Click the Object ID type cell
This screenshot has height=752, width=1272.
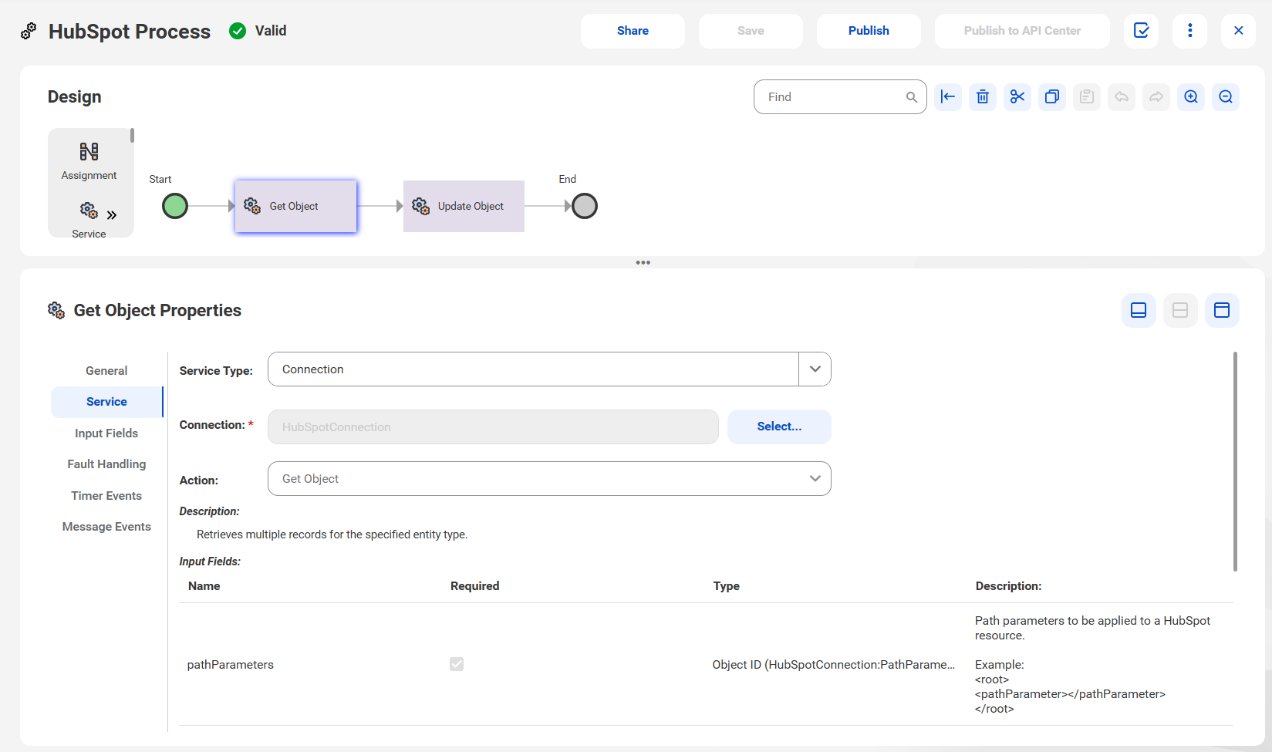point(833,665)
